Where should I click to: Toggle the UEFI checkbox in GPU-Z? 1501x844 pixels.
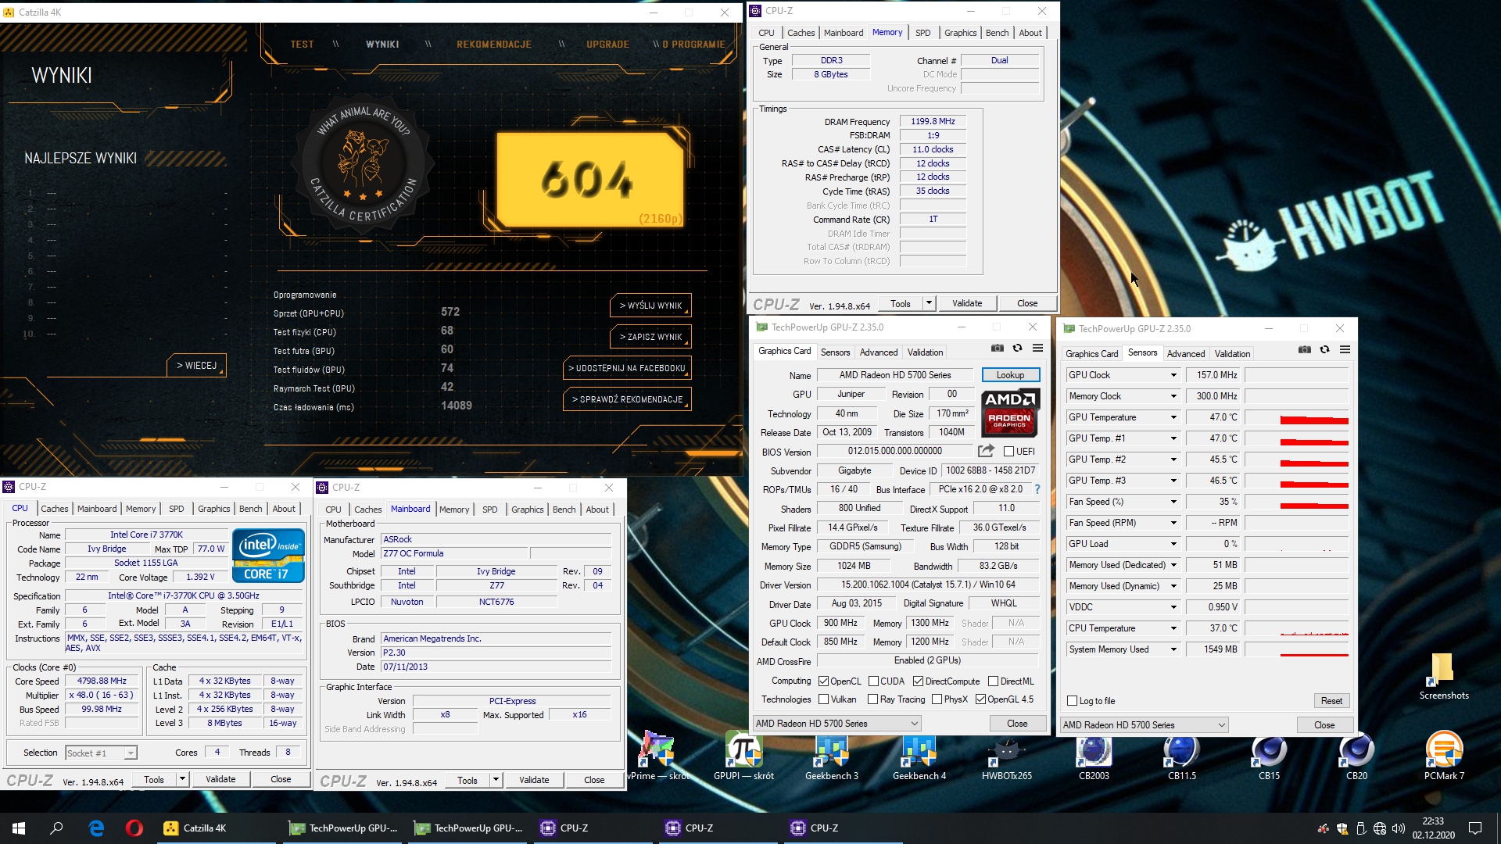1008,451
